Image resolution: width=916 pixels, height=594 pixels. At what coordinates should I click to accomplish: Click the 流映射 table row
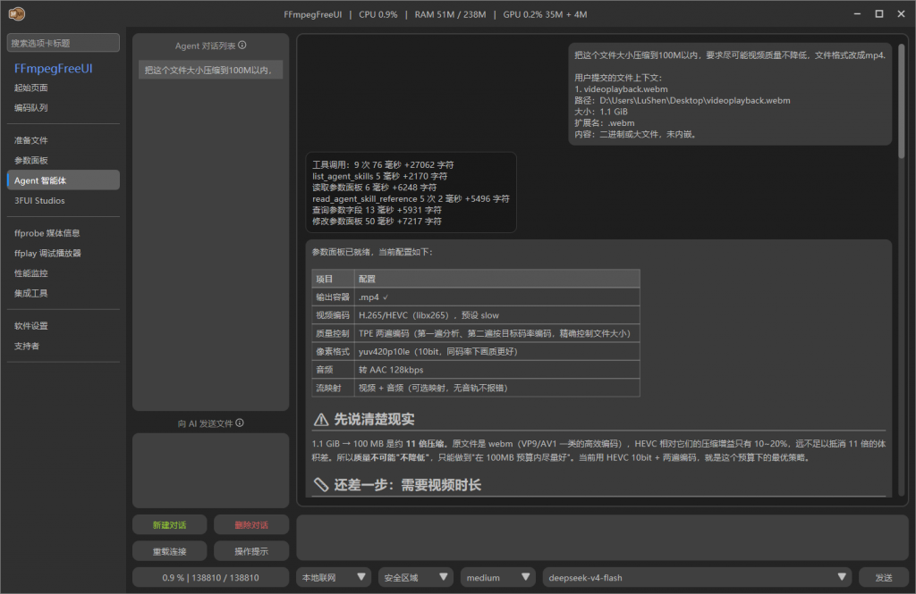click(x=476, y=388)
